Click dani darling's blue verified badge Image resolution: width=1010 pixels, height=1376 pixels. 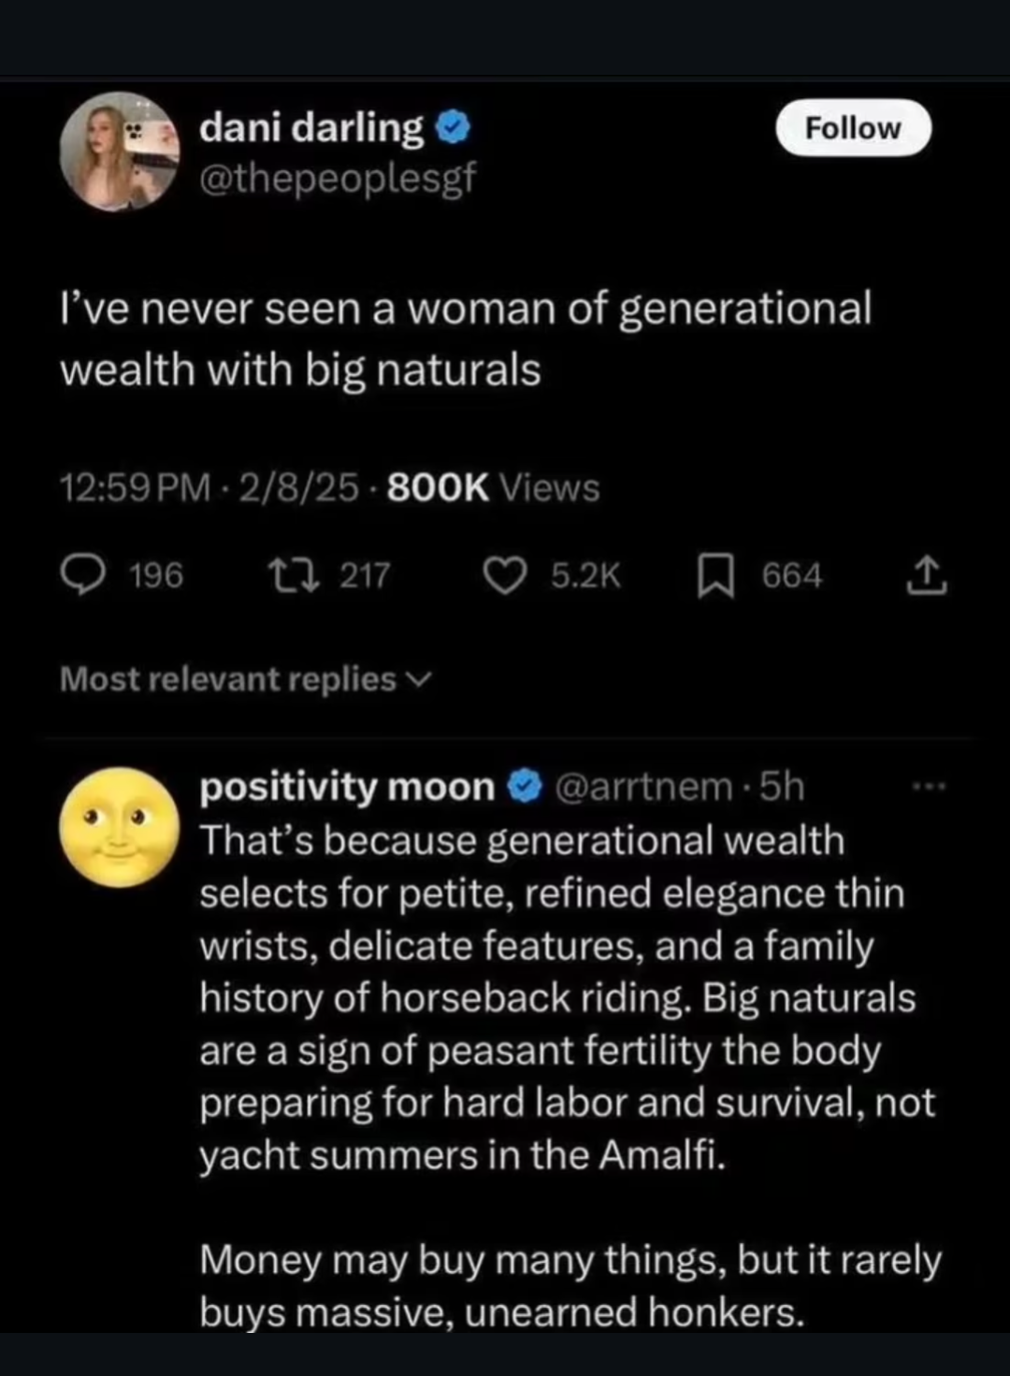click(454, 128)
